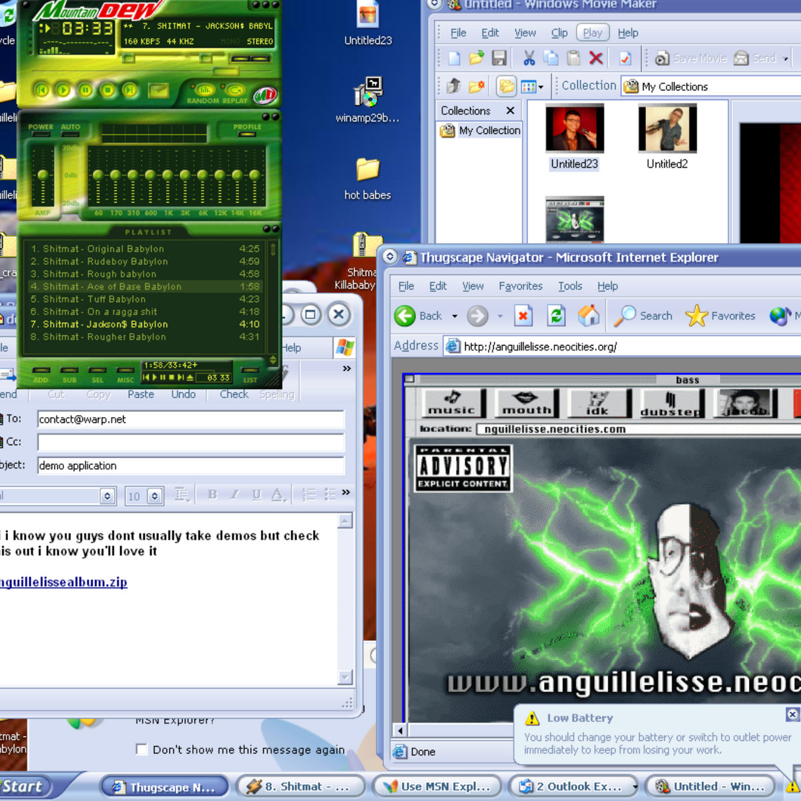Pause playback in the Winamp main window
The height and width of the screenshot is (801, 801).
pyautogui.click(x=85, y=89)
